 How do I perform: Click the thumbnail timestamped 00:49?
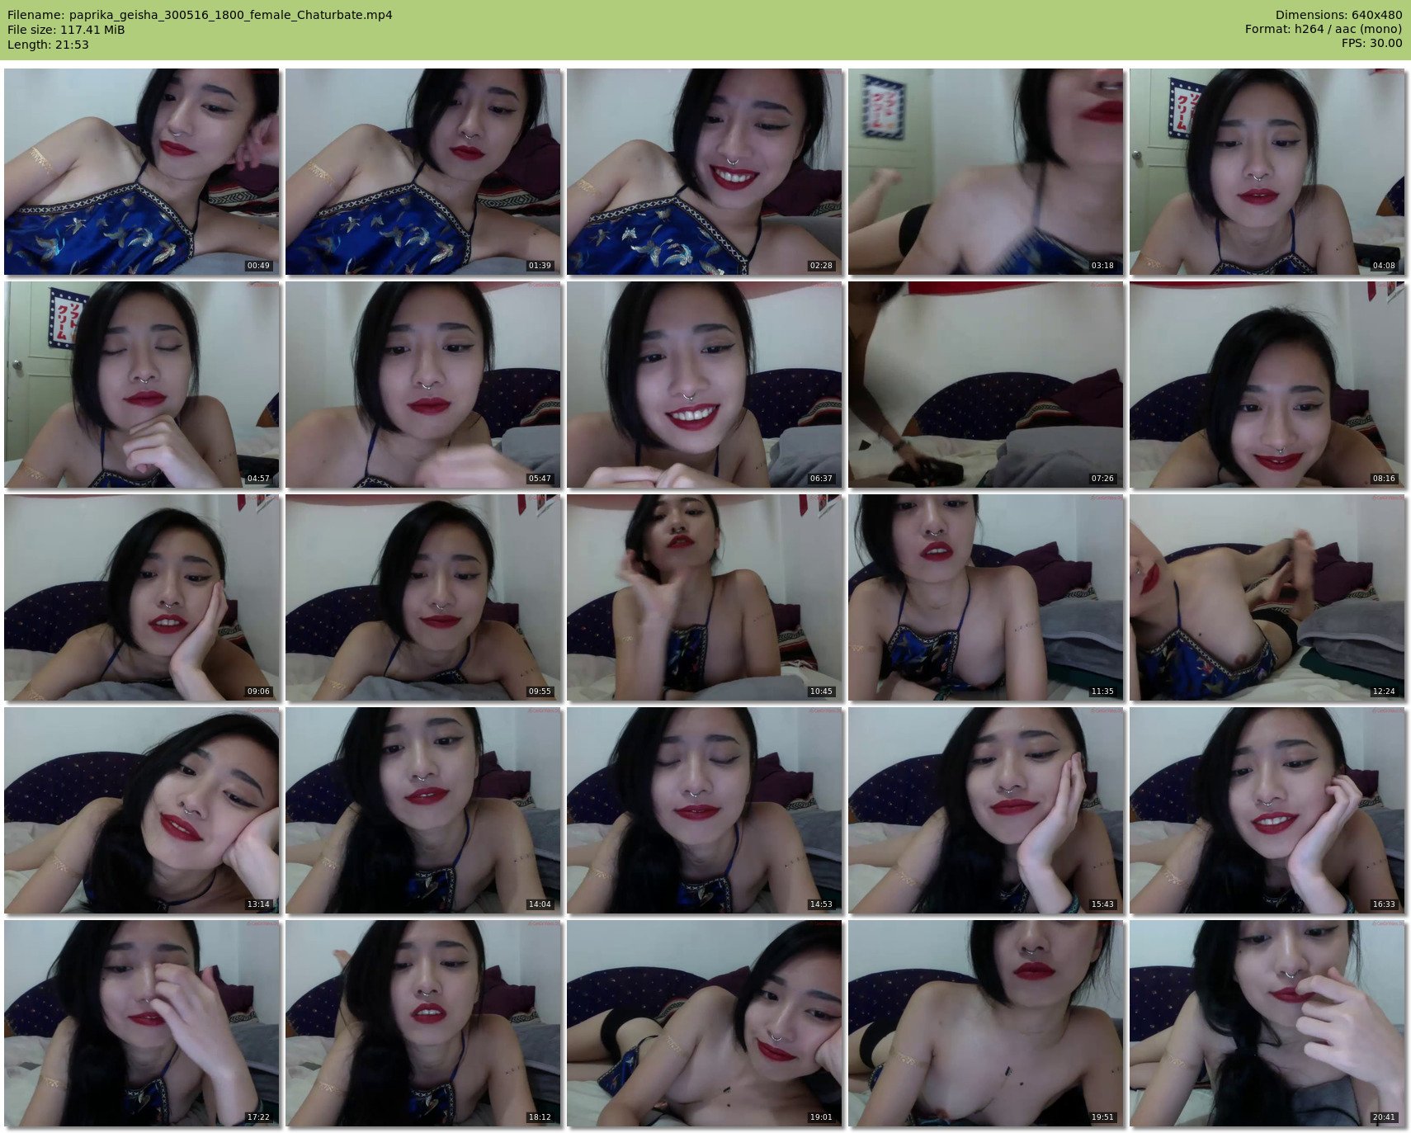[x=141, y=172]
